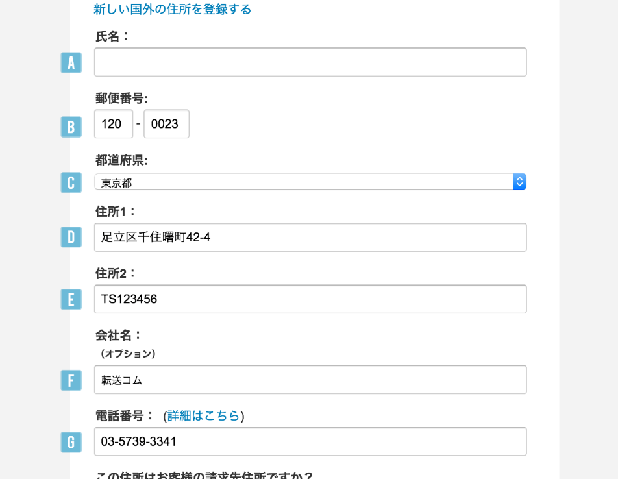The image size is (618, 479).
Task: Click the blue B marker badge
Action: [x=71, y=127]
